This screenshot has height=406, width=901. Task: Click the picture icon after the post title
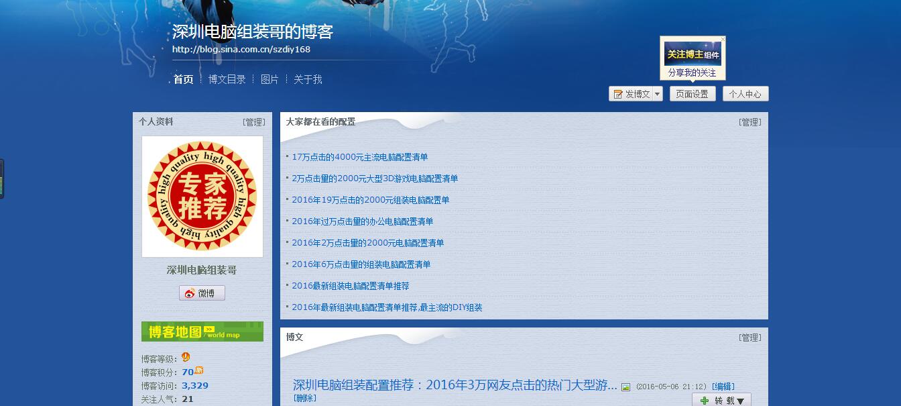click(625, 387)
